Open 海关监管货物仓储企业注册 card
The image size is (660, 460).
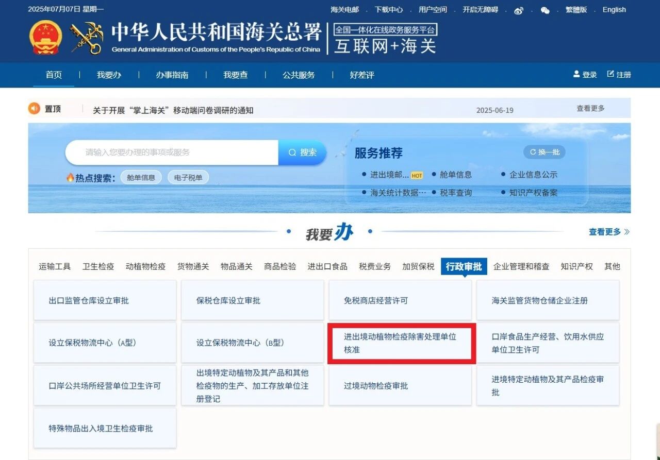point(548,300)
